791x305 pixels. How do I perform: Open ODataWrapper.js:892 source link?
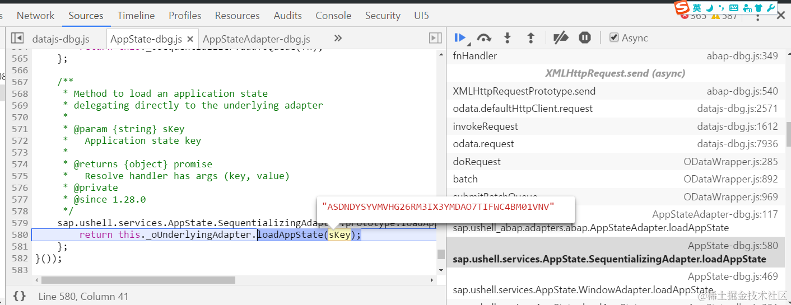click(x=731, y=179)
